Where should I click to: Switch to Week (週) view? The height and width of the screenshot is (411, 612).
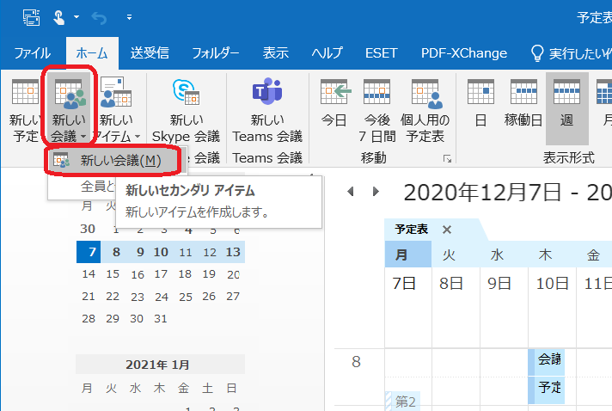[566, 108]
